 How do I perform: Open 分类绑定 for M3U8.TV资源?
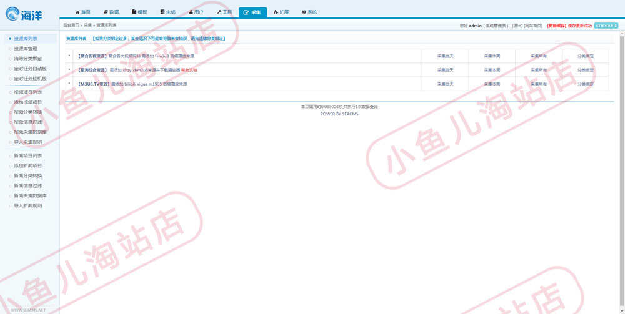click(586, 84)
